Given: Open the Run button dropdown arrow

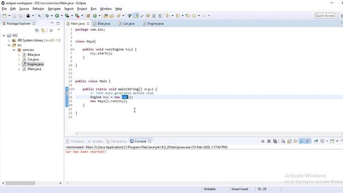Looking at the screenshot, I should [x=62, y=16].
